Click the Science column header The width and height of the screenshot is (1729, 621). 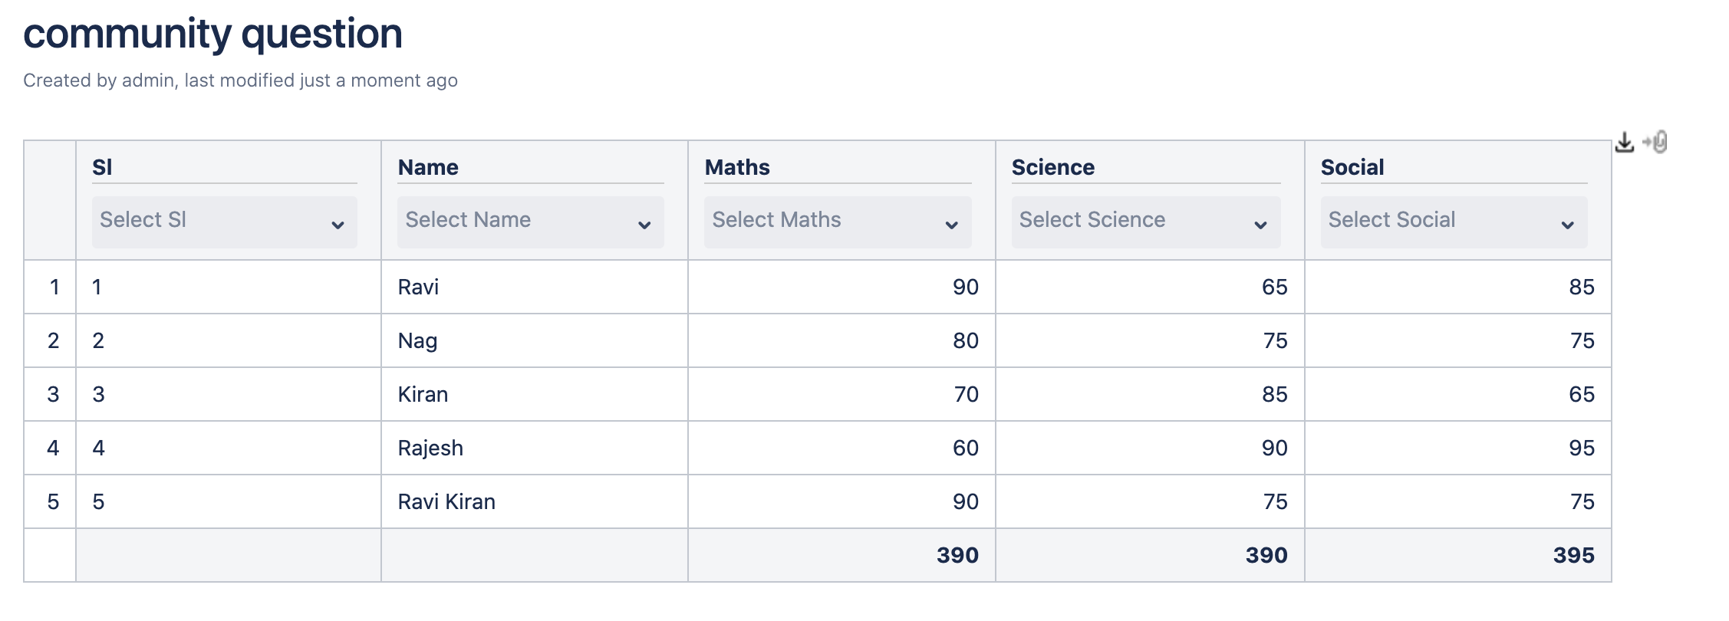pos(1052,167)
